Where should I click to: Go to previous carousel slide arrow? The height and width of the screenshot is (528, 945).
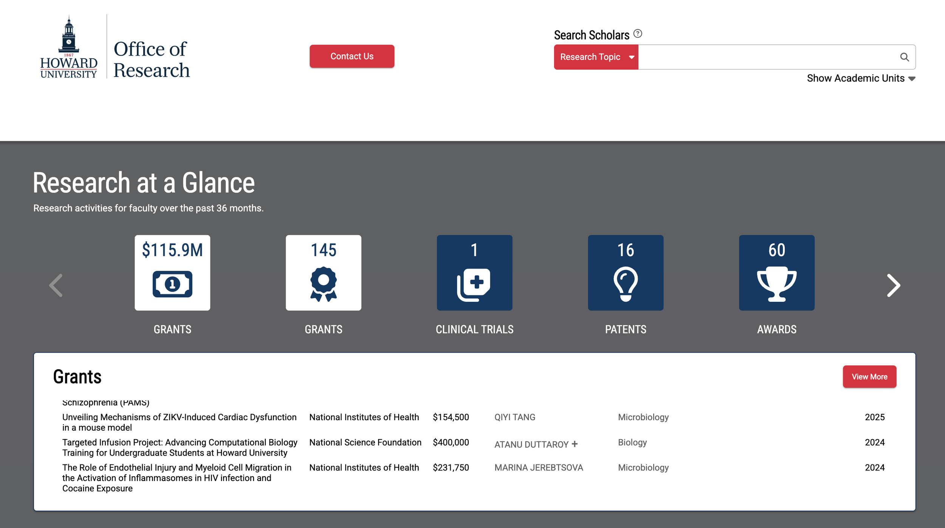56,286
